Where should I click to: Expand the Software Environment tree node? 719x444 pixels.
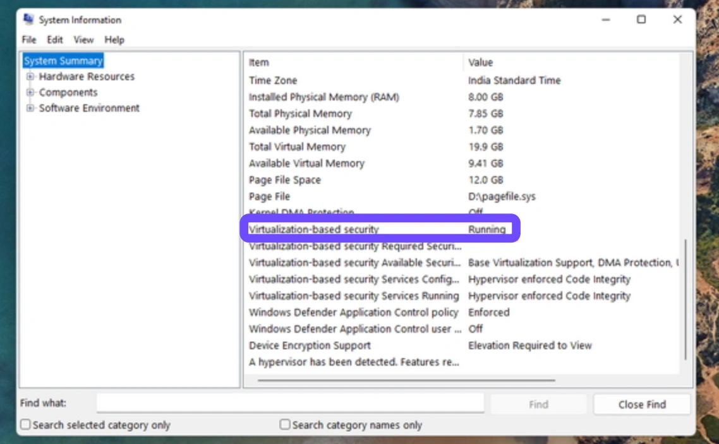pyautogui.click(x=30, y=108)
